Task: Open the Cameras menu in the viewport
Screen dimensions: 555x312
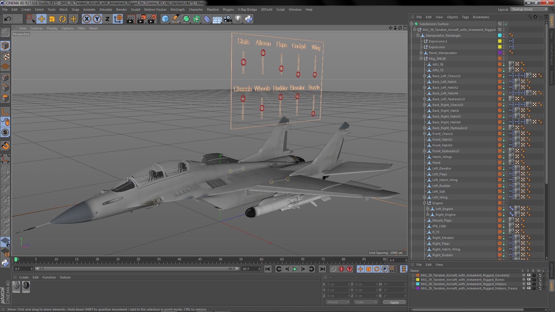Action: [36, 28]
